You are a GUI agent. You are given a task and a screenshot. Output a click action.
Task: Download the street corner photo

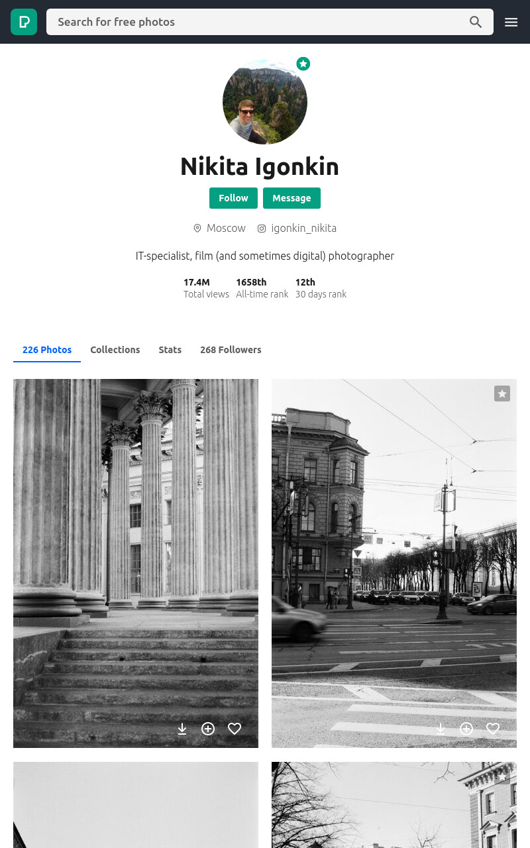(441, 729)
